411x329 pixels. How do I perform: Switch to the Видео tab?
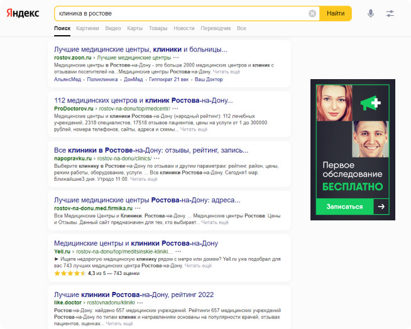113,28
